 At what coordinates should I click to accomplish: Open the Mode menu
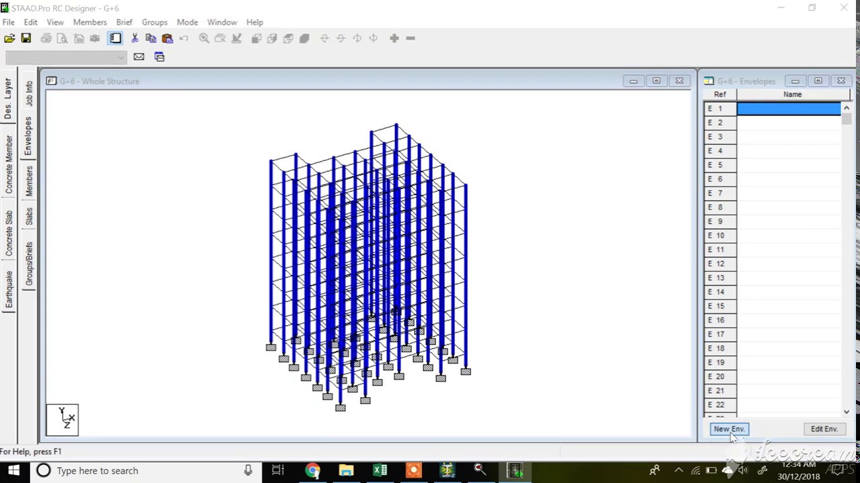[x=187, y=22]
